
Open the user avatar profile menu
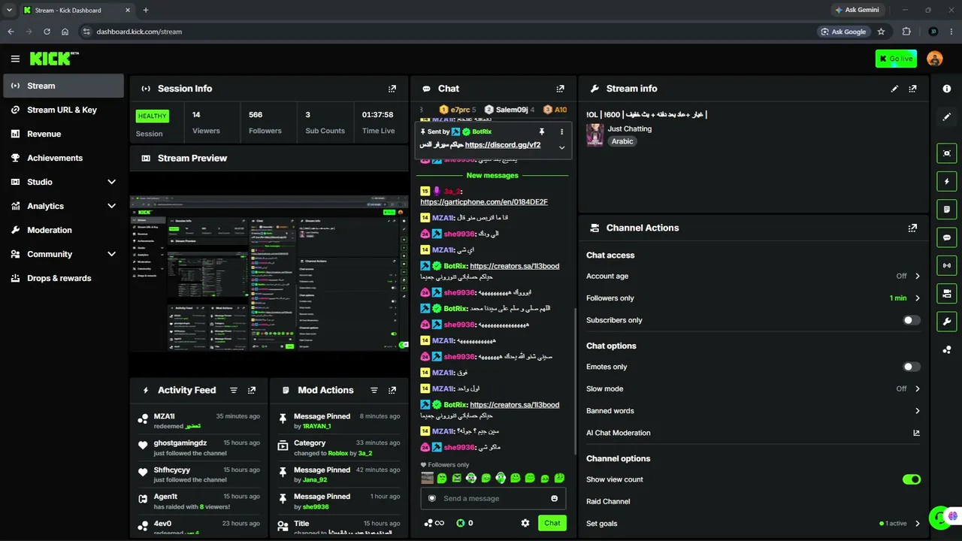coord(935,59)
